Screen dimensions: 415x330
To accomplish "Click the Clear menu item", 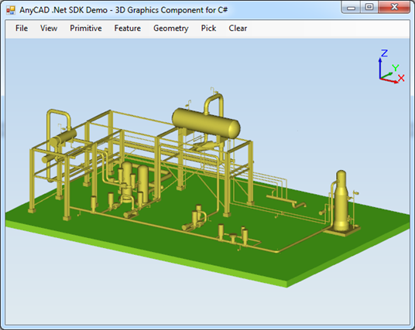I will coord(238,29).
